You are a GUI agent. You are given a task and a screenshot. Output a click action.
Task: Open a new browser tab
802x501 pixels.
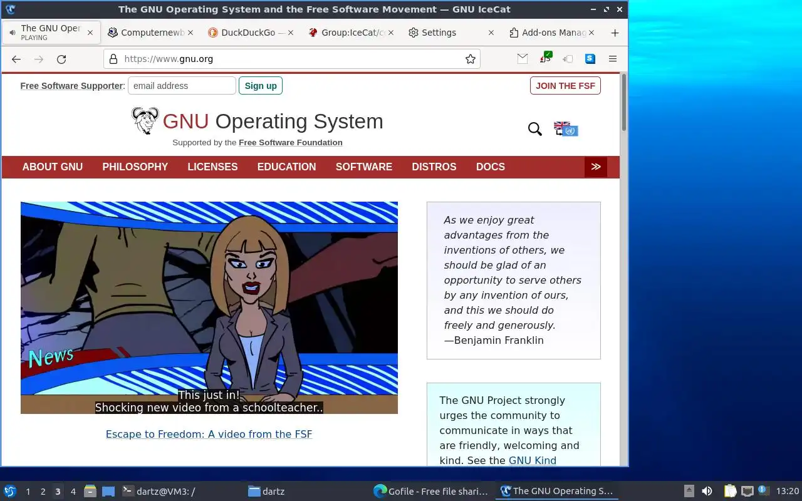tap(615, 33)
